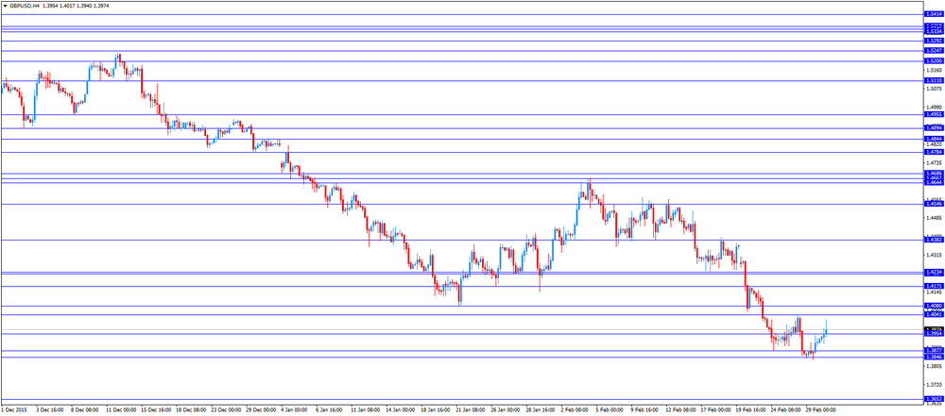Click the 1.4735 price axis value
945x416 pixels.
(933, 163)
